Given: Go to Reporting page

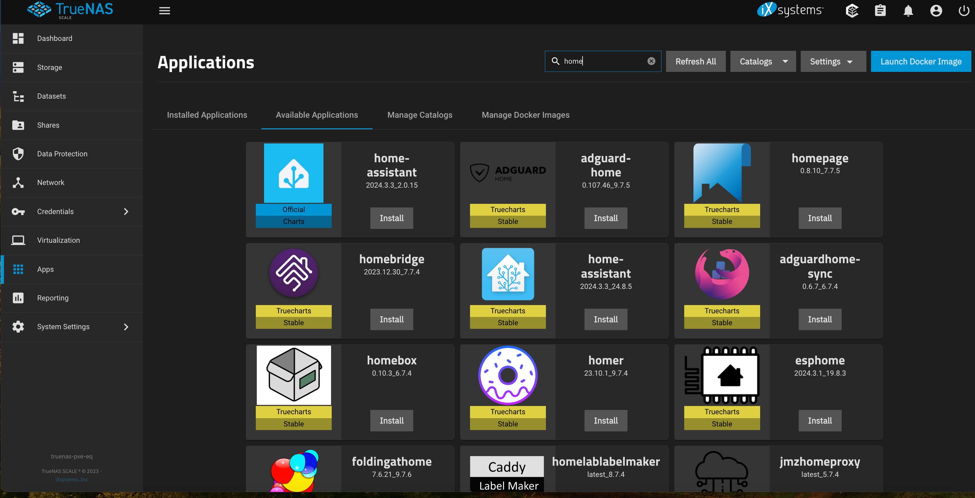Looking at the screenshot, I should [52, 298].
